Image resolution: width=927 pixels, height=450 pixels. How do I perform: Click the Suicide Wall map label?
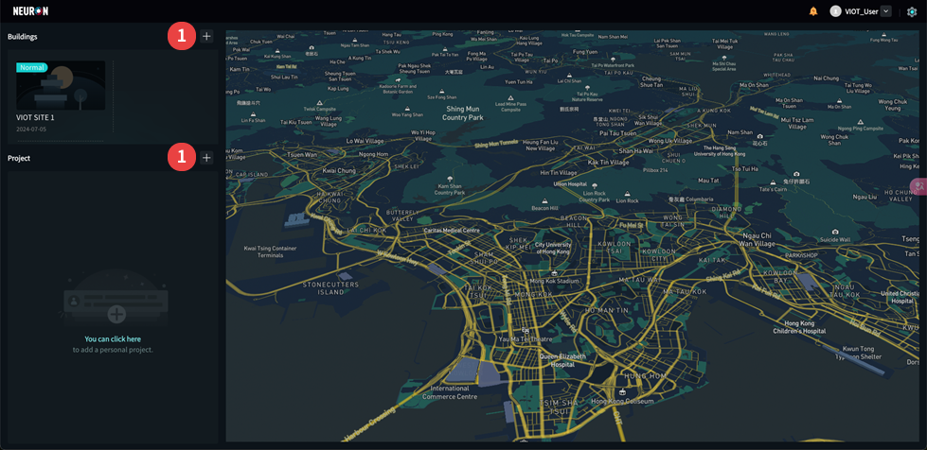pos(834,240)
